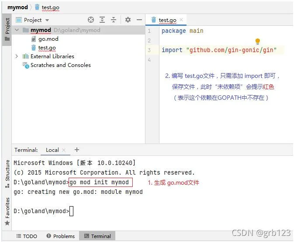This screenshot has width=297, height=242.
Task: Click the locate-in-project target icon
Action: tap(91, 20)
